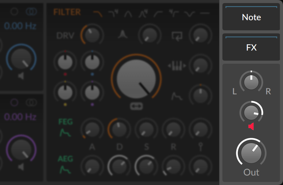Click the Out label
283x185 pixels.
pyautogui.click(x=251, y=172)
